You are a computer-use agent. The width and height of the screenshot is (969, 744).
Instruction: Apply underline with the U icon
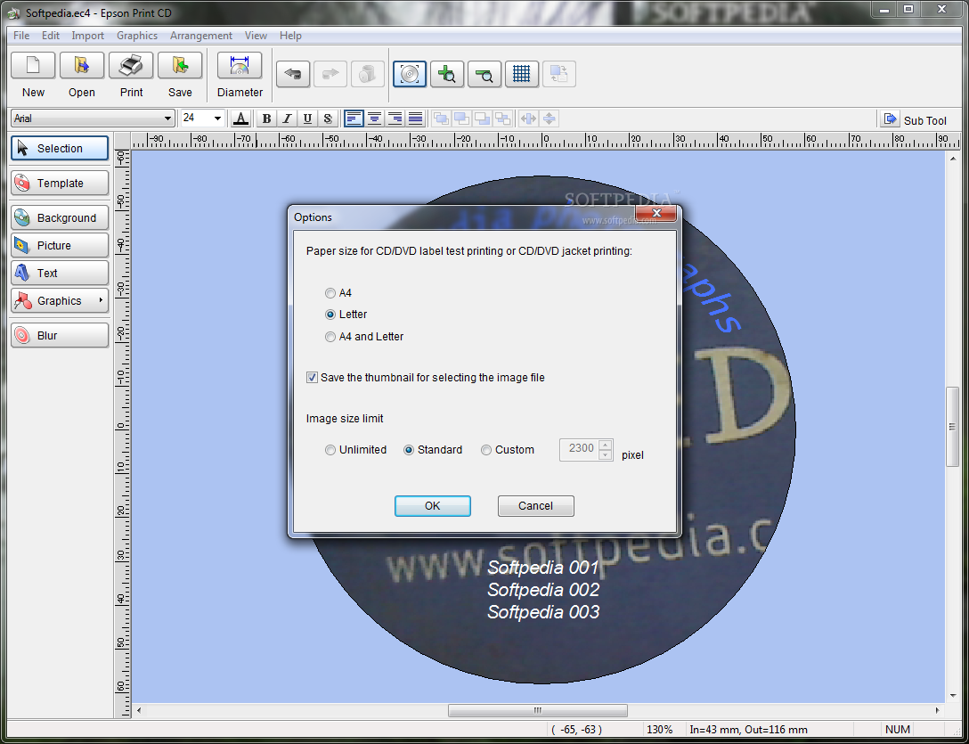pos(307,119)
